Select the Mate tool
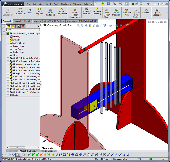The height and width of the screenshot is (162, 170). [30, 11]
